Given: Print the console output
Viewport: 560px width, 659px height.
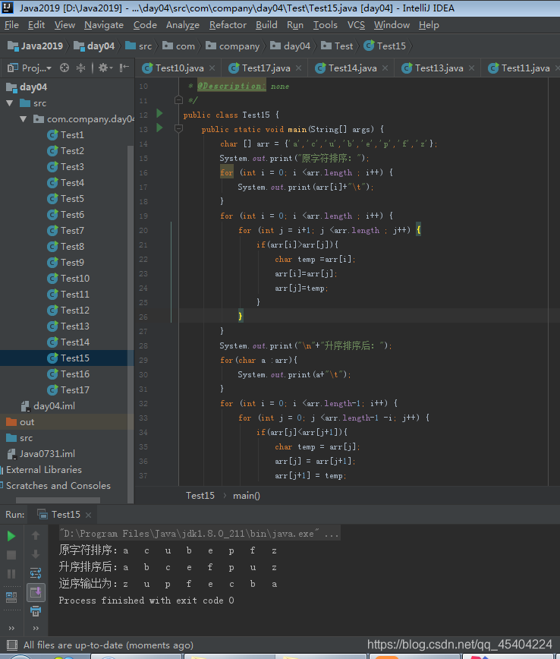Looking at the screenshot, I should (x=36, y=611).
